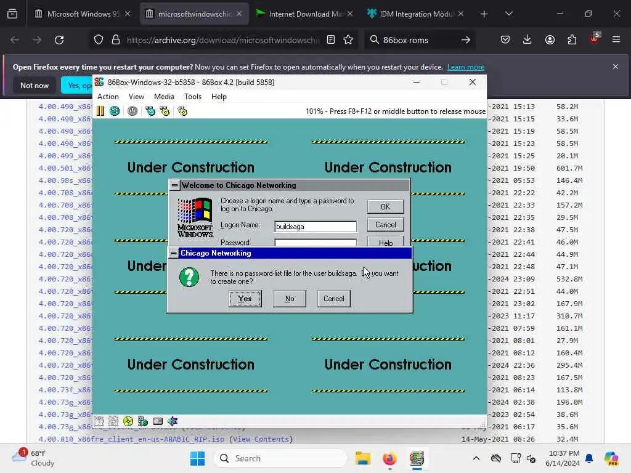This screenshot has height=473, width=631.
Task: Click the CD-ROM disc icon in 86Box status bar
Action: point(128,421)
